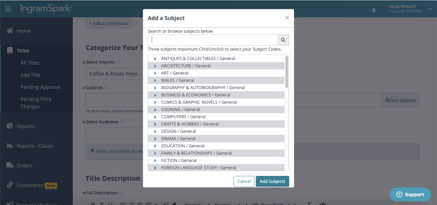The image size is (437, 205).
Task: Focus the subject search text field
Action: point(213,40)
